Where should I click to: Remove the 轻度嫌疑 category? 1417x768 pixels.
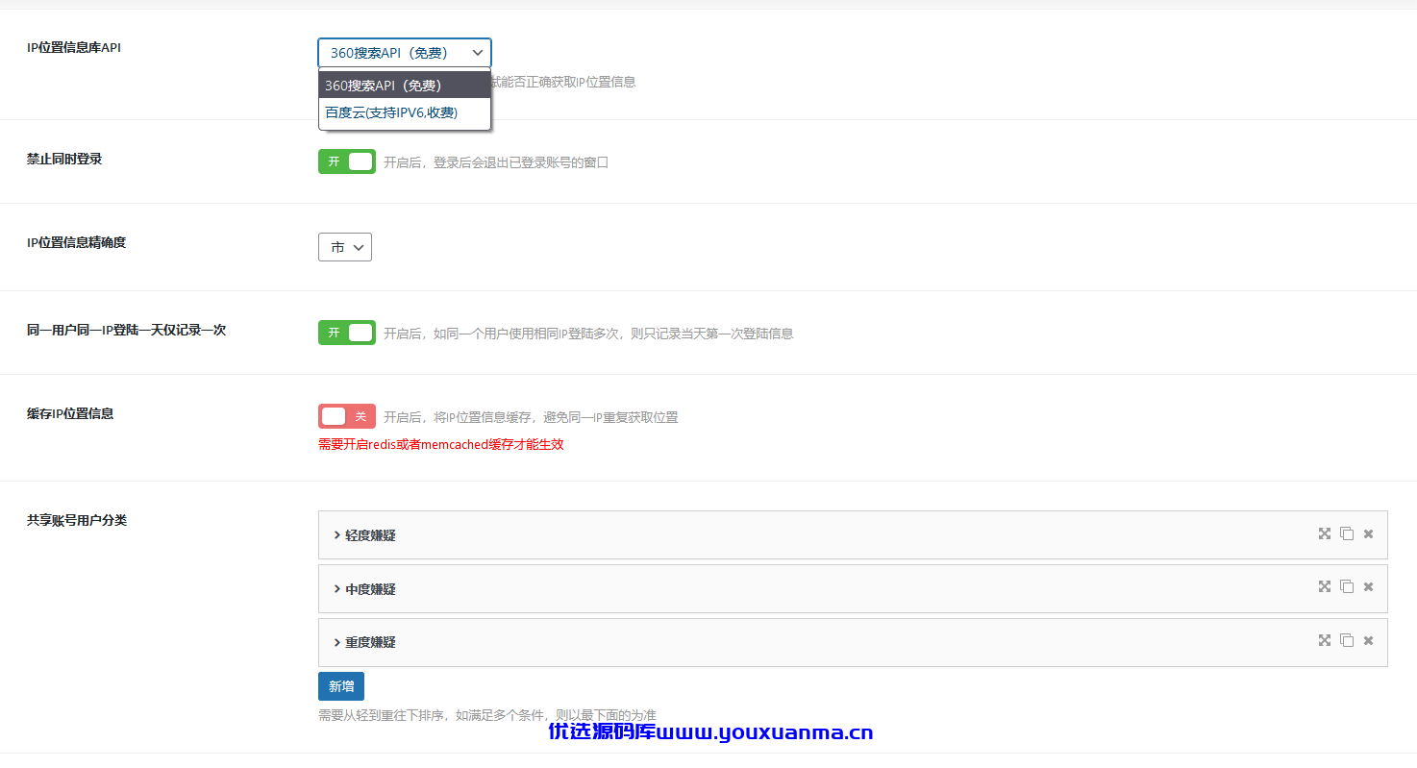click(x=1368, y=533)
